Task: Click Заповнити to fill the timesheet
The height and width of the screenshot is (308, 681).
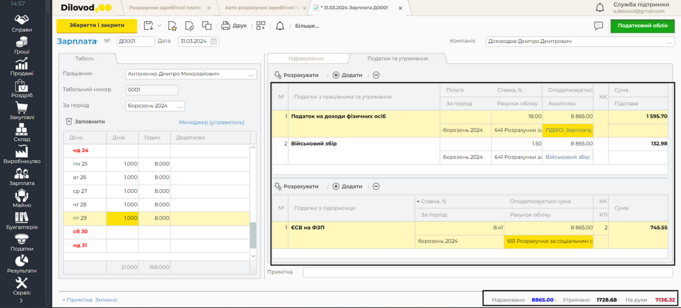Action: click(x=85, y=122)
